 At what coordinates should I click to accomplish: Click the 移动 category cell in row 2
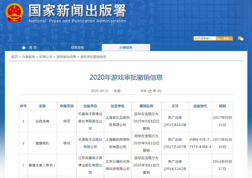pyautogui.click(x=67, y=143)
